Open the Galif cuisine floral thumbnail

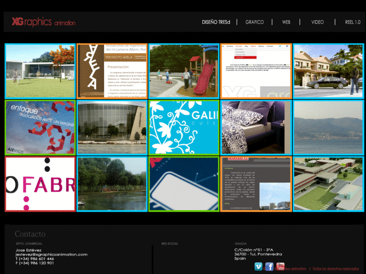point(184,128)
